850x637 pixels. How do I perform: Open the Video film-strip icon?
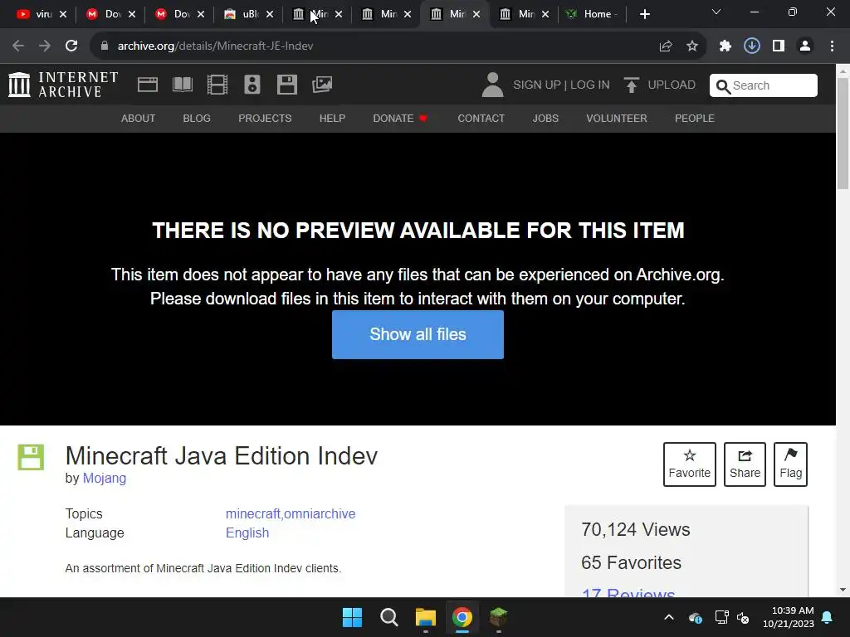[x=217, y=85]
